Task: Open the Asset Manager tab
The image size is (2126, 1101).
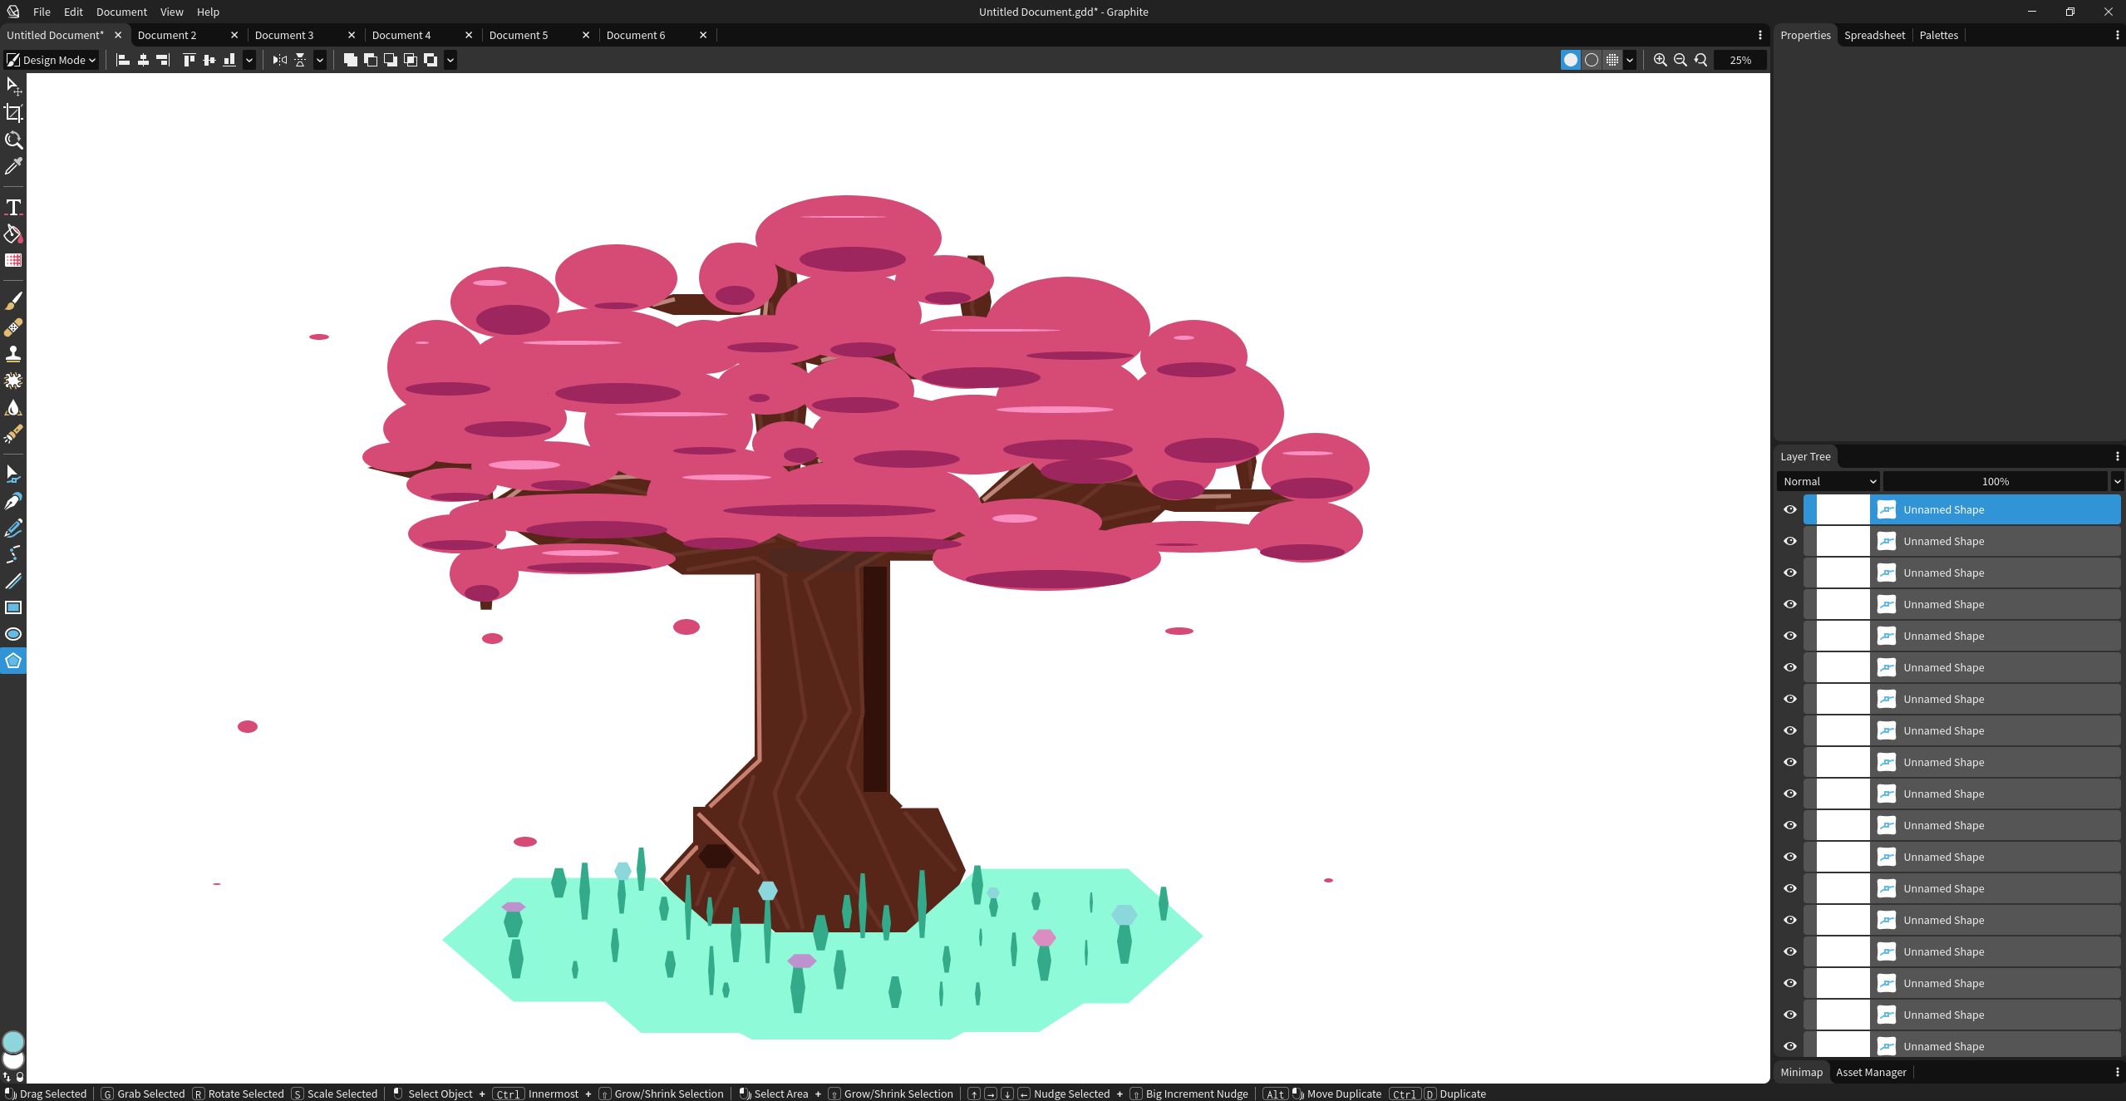Action: tap(1871, 1072)
